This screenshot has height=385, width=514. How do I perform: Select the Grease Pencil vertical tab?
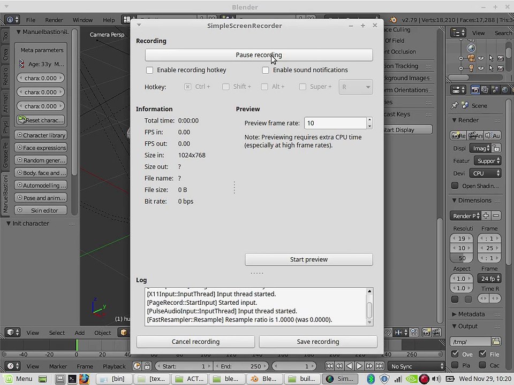tap(5, 154)
